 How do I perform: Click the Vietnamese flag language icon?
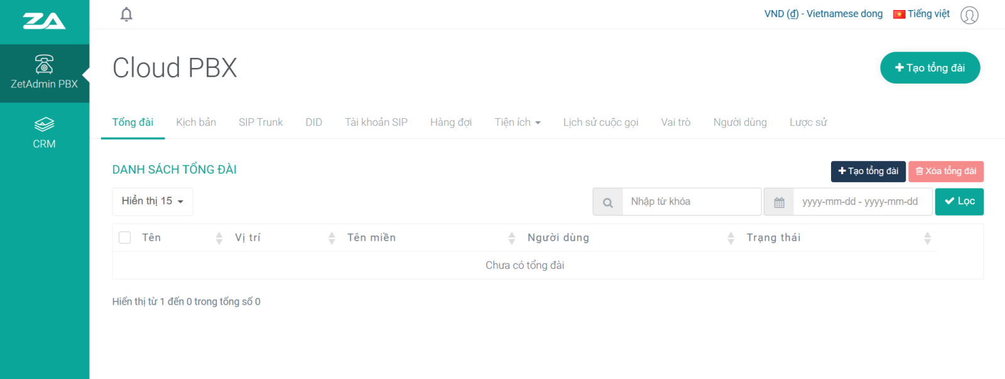[899, 14]
